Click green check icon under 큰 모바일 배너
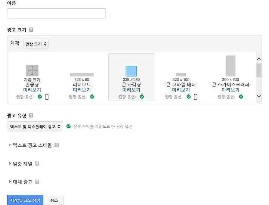Image resolution: width=269 pixels, height=205 pixels. 189,97
